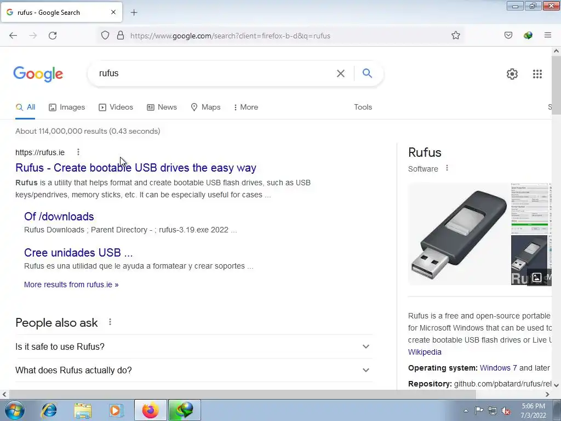Open the More search categories dropdown

pos(245,107)
